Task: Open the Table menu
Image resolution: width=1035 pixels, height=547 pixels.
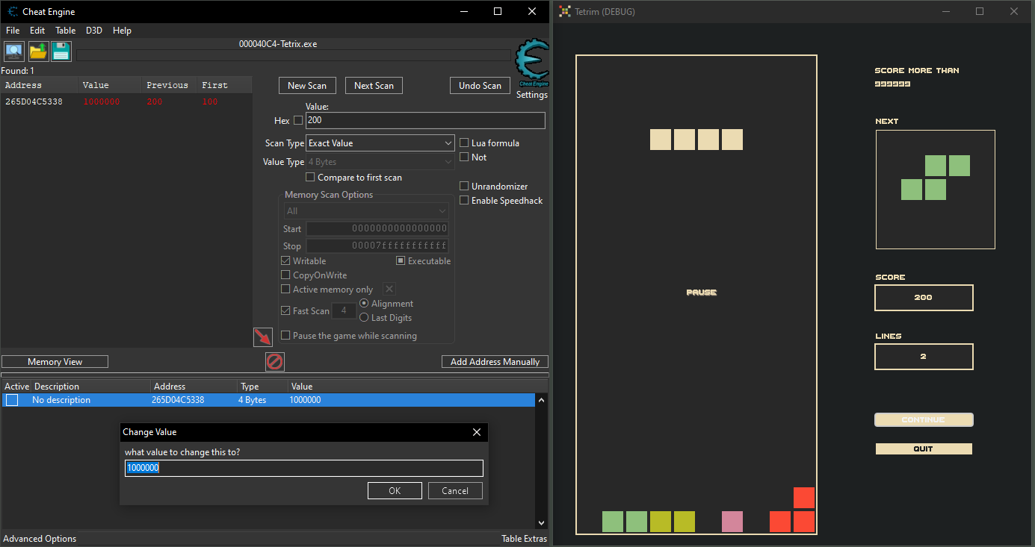Action: [x=66, y=31]
